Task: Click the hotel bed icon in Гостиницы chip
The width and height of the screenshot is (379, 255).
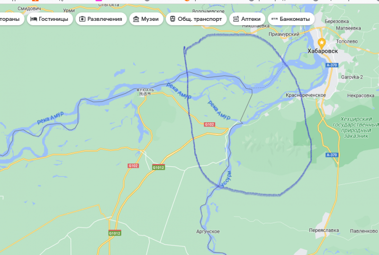Action: (34, 19)
